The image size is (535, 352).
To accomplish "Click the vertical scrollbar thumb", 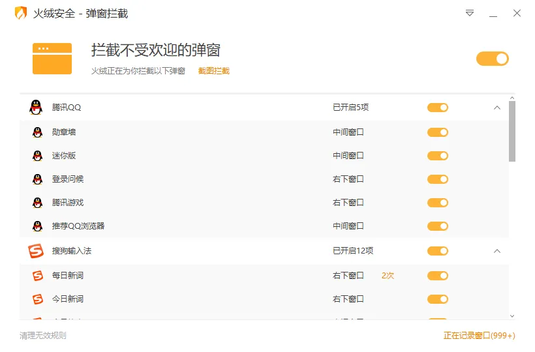I will 512,131.
